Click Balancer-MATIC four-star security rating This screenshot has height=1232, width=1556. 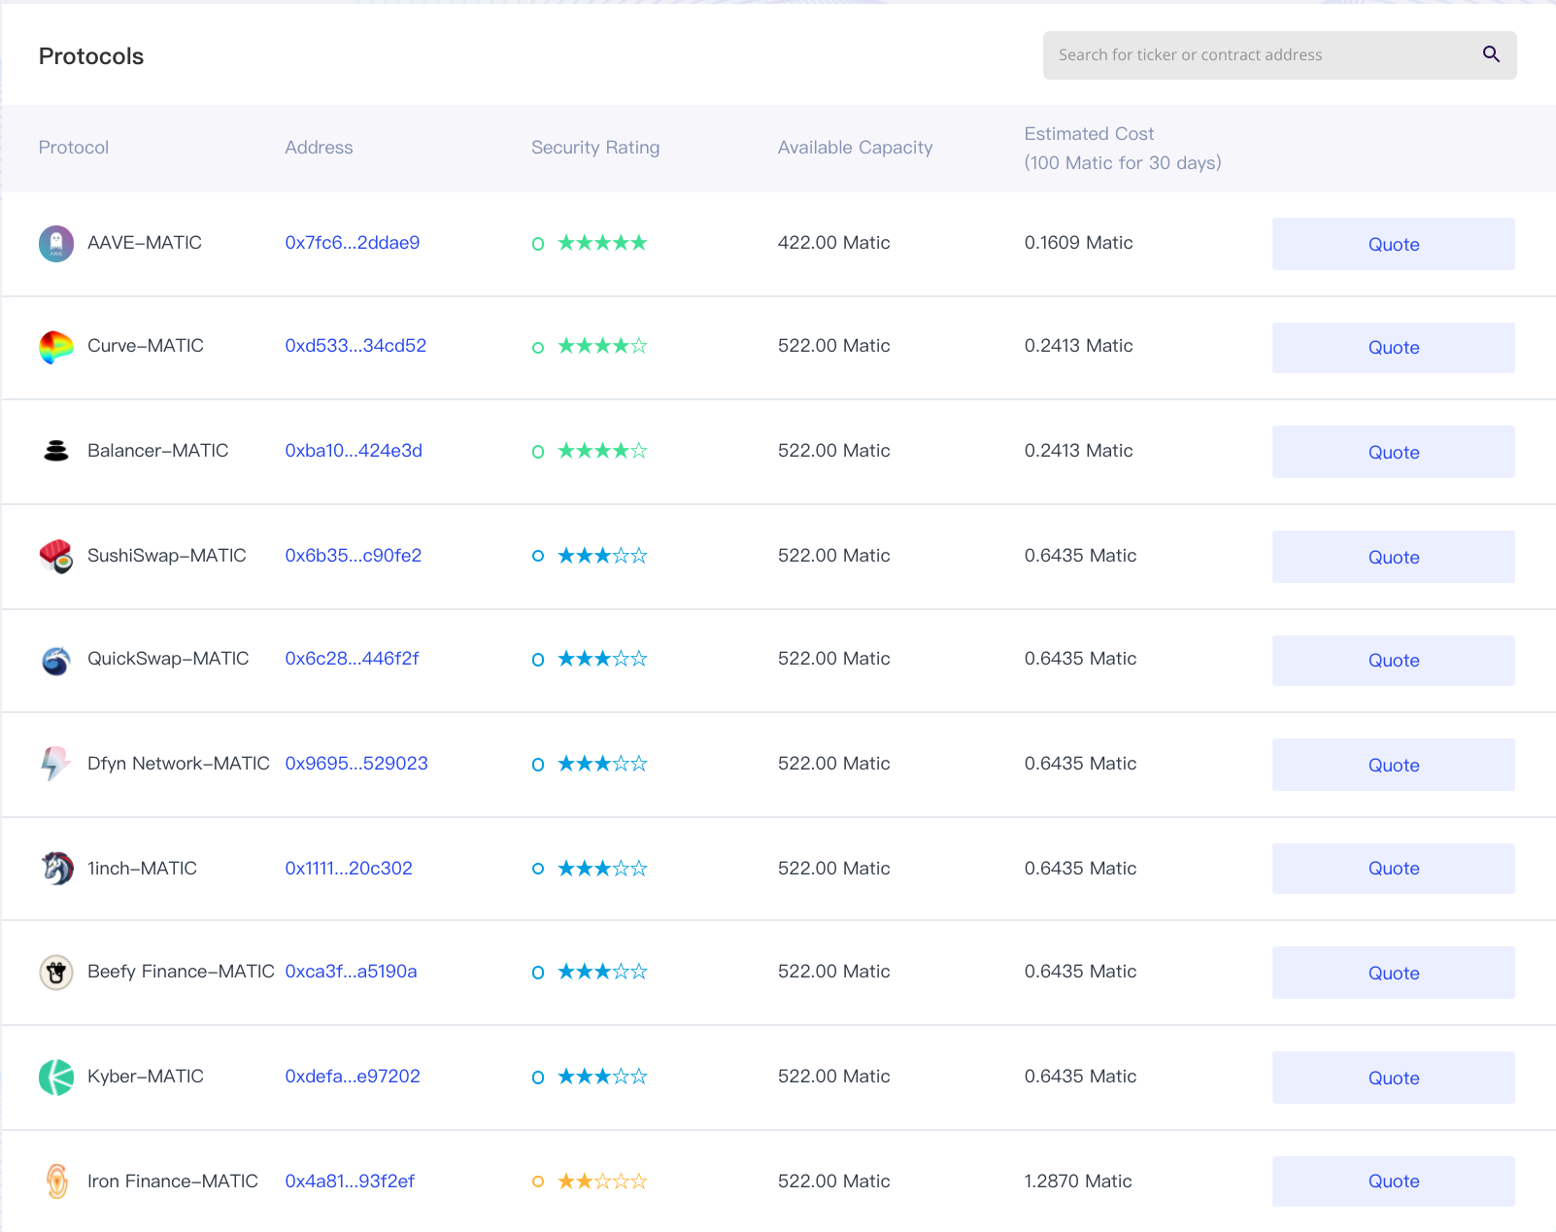602,451
